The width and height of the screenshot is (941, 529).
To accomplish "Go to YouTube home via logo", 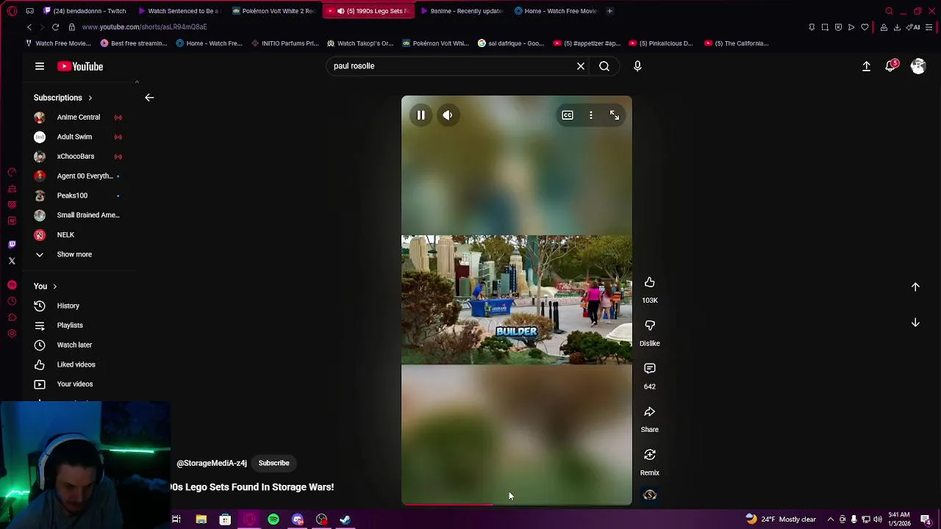I will pyautogui.click(x=80, y=66).
